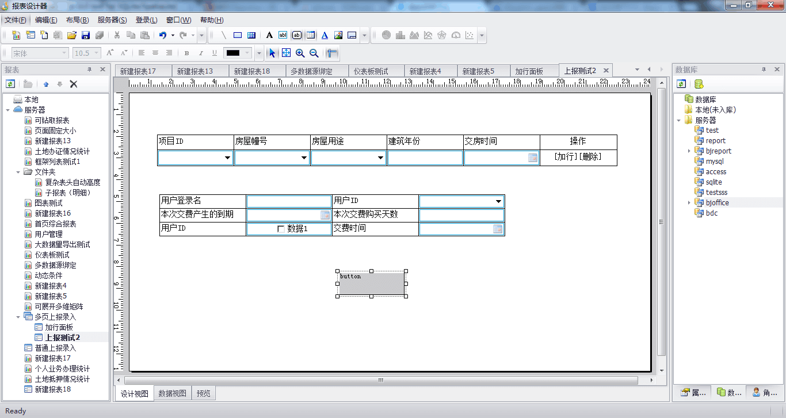Click the new blank document icon

click(x=44, y=35)
